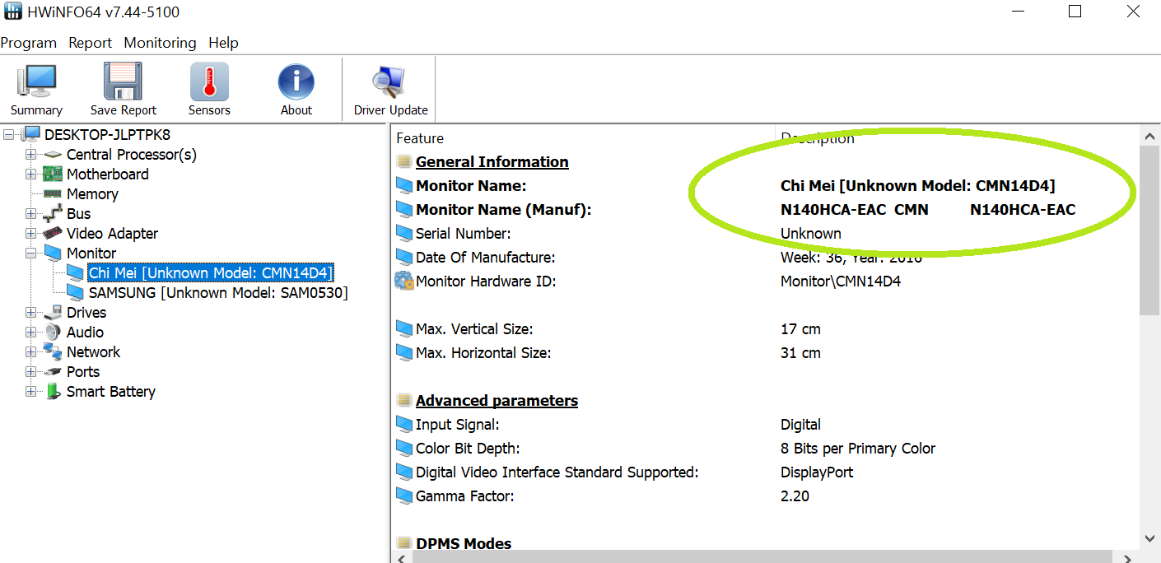Image resolution: width=1161 pixels, height=563 pixels.
Task: Click the horizontal scrollbar left arrow
Action: (402, 557)
